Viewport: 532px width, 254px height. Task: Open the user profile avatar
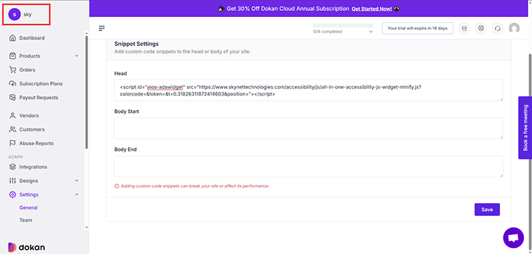click(514, 28)
